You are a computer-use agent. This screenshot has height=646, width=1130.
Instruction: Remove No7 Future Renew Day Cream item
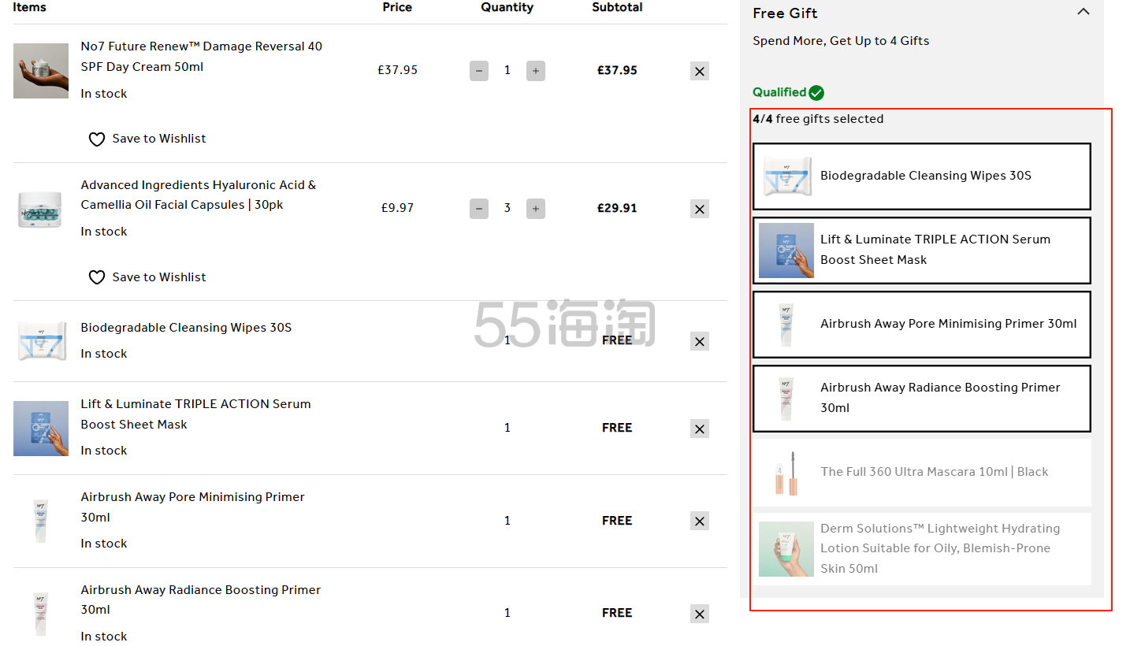pos(699,71)
